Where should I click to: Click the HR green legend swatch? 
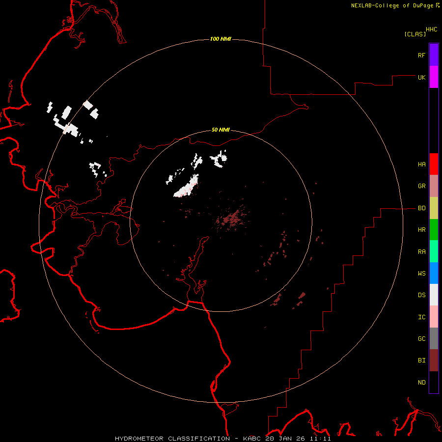(x=434, y=230)
